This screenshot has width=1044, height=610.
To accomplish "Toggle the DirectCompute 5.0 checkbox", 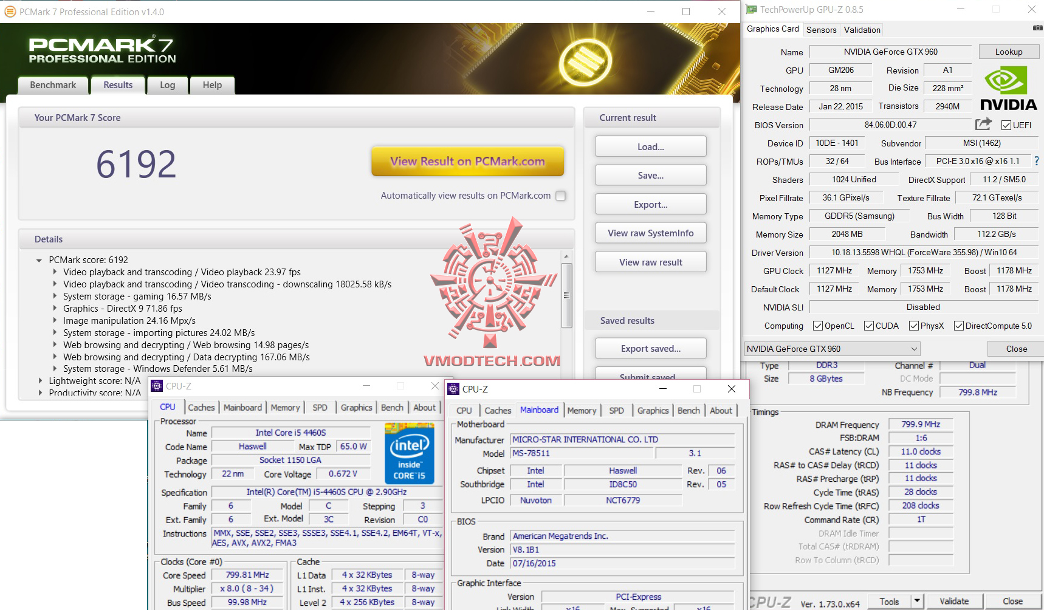I will [x=959, y=326].
